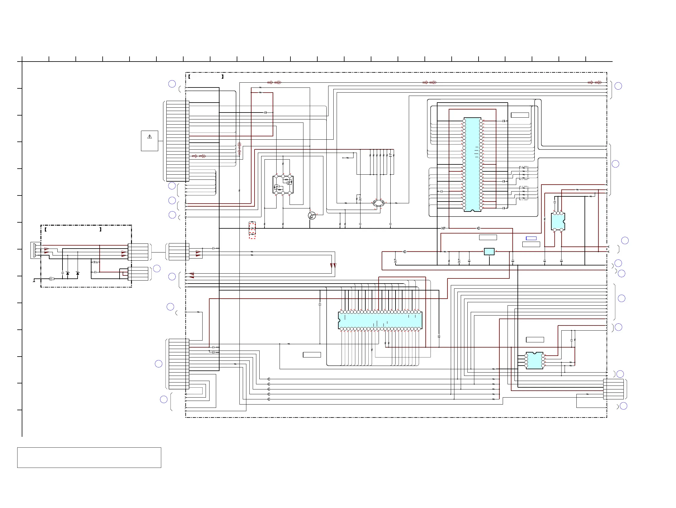This screenshot has height=508, width=676.
Task: Click the lower dashed resistor array box
Action: pos(523,193)
